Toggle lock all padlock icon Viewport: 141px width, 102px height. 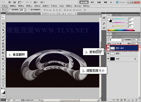click(121, 44)
